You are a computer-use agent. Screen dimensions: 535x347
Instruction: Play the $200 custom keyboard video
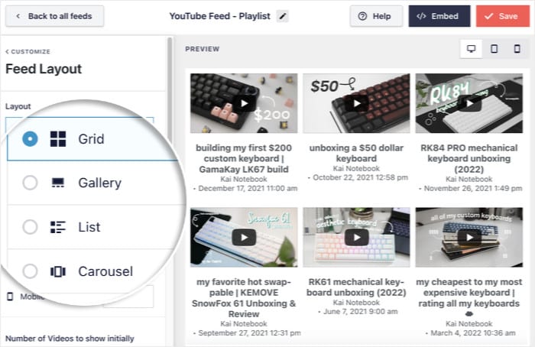(244, 103)
